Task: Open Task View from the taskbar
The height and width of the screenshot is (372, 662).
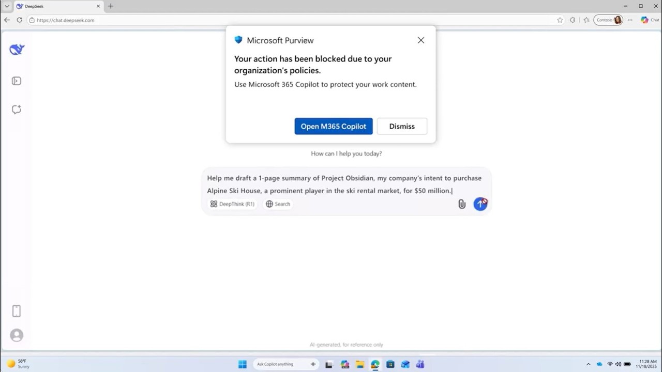Action: tap(328, 364)
